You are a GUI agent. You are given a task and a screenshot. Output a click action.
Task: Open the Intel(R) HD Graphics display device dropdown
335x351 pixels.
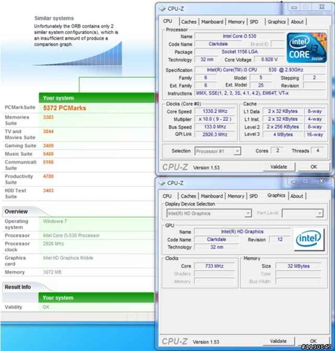[209, 213]
